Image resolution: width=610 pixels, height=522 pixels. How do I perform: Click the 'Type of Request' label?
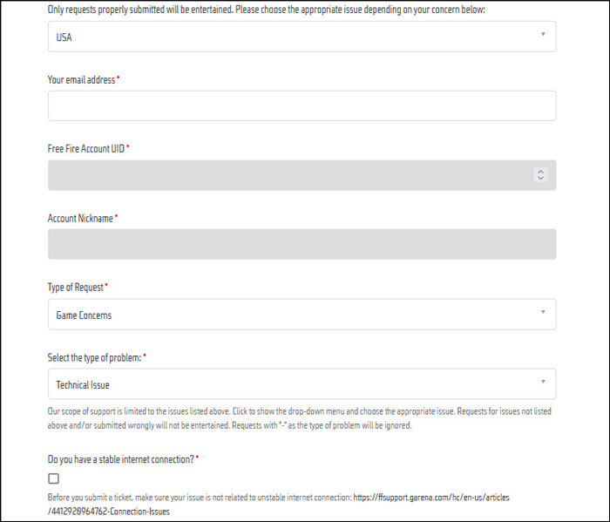(76, 288)
